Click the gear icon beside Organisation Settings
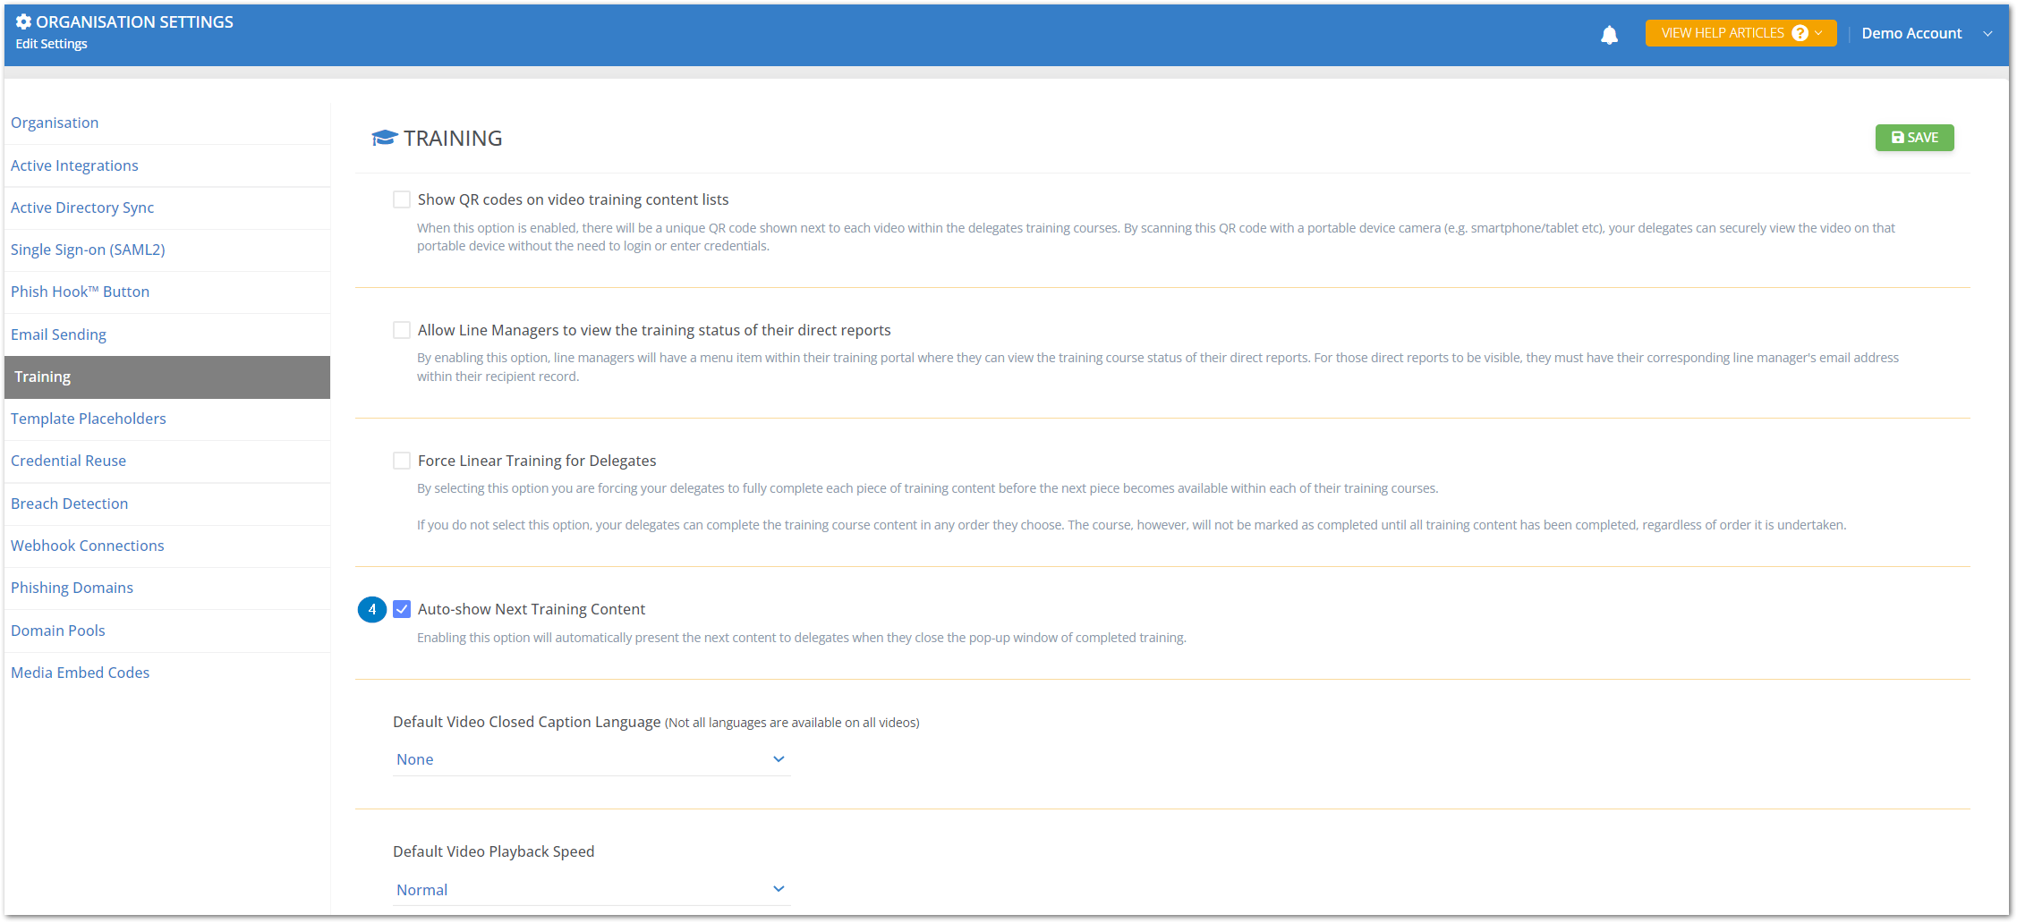The image size is (2017, 923). point(24,21)
